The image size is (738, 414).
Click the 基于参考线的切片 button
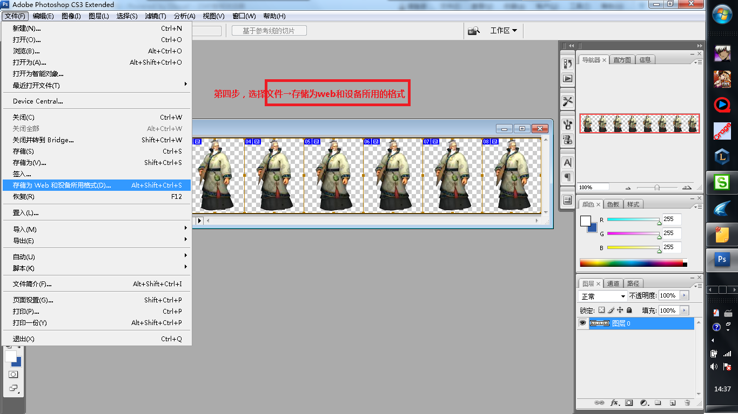coord(269,31)
